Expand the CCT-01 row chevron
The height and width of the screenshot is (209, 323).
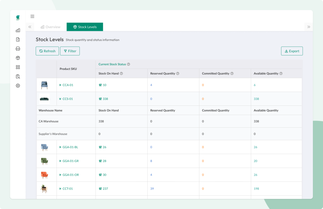pyautogui.click(x=60, y=189)
